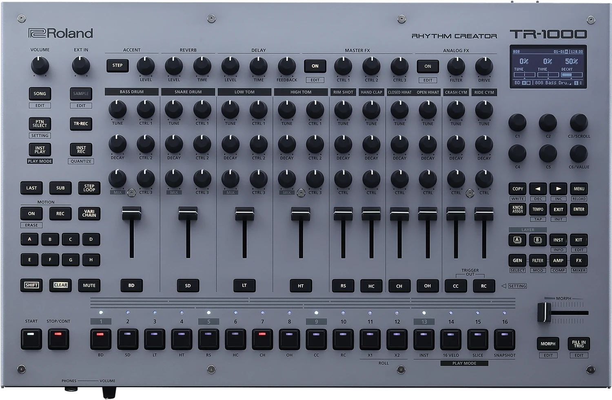This screenshot has width=612, height=400.
Task: Select variation H button
Action: (91, 259)
